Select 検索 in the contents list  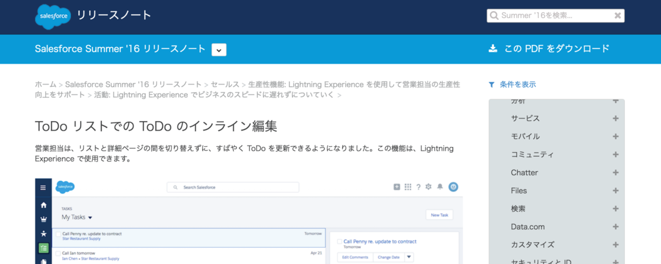[x=518, y=209]
